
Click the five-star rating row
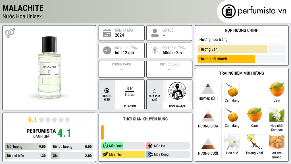click(x=55, y=120)
